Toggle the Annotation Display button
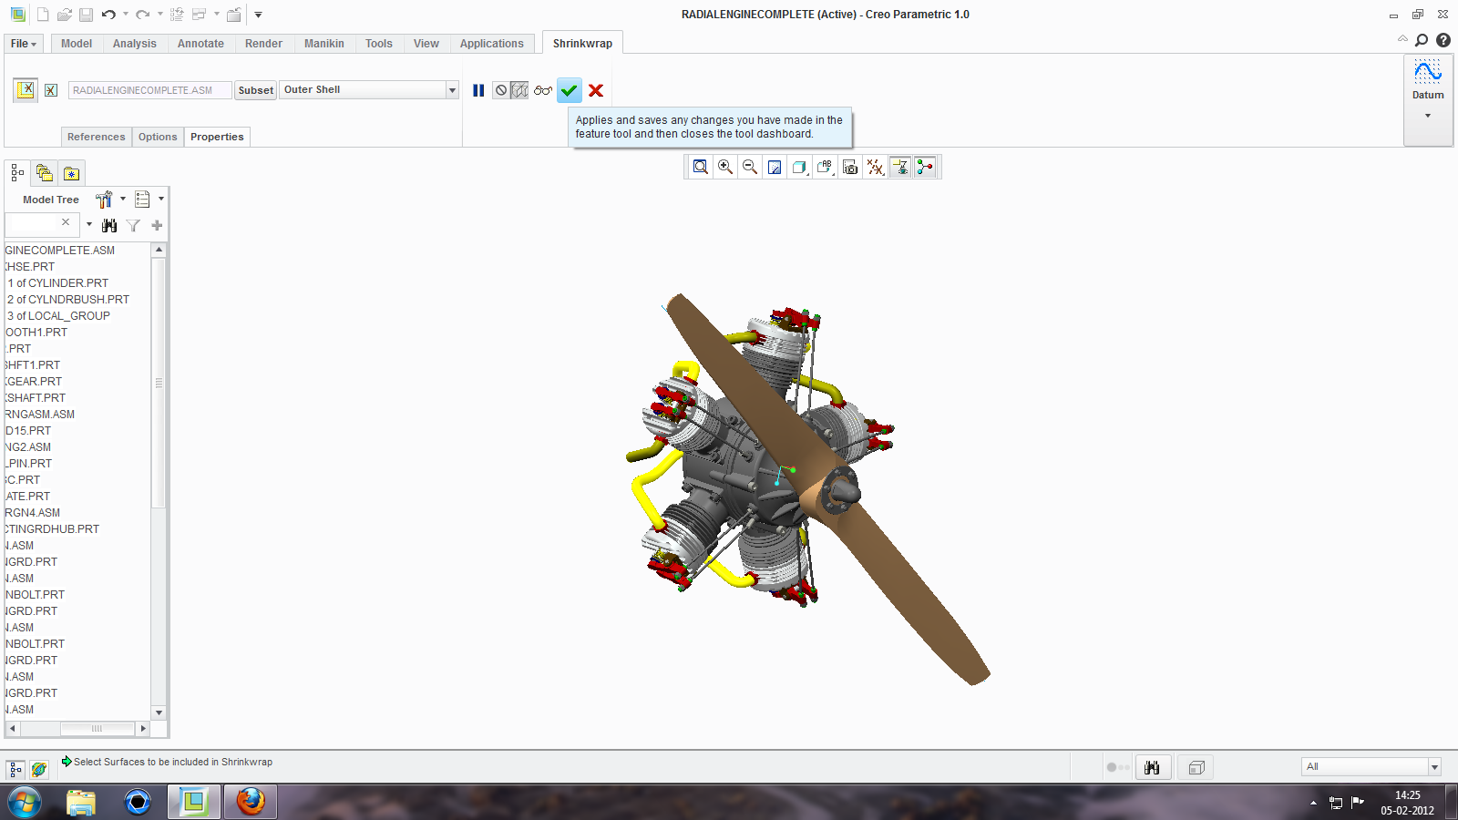Screen dimensions: 1458x820 [x=900, y=167]
